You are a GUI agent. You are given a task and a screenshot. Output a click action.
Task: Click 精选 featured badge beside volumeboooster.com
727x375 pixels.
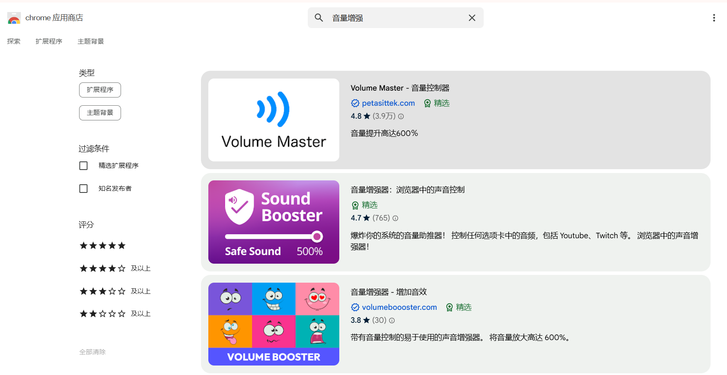pyautogui.click(x=459, y=307)
